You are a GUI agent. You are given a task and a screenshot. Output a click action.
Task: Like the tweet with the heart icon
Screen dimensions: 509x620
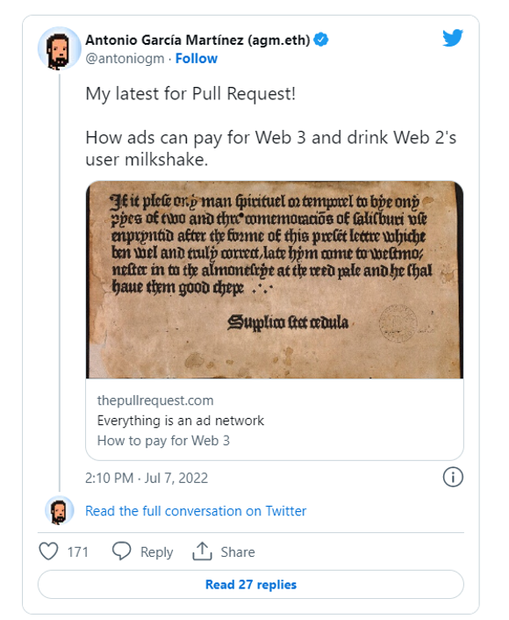click(x=48, y=552)
